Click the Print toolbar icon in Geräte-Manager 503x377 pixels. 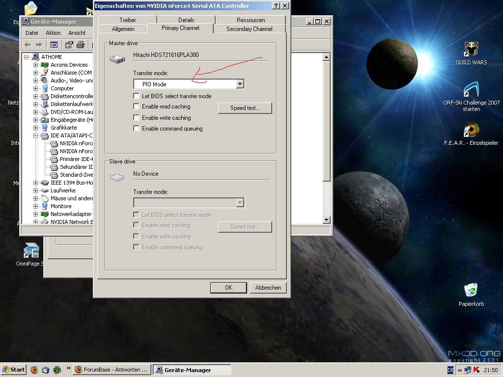tap(81, 45)
